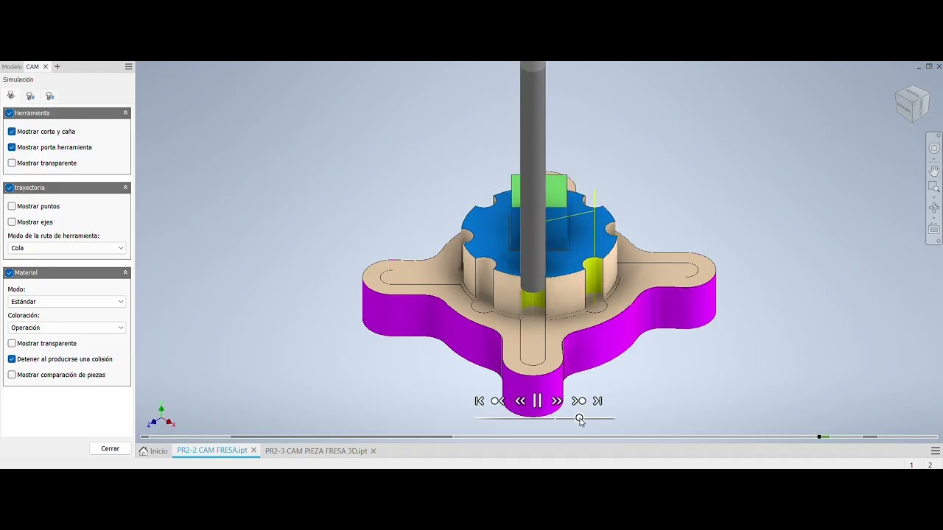The height and width of the screenshot is (530, 943).
Task: Enable Mostrar transparente under Herramienta
Action: point(12,163)
